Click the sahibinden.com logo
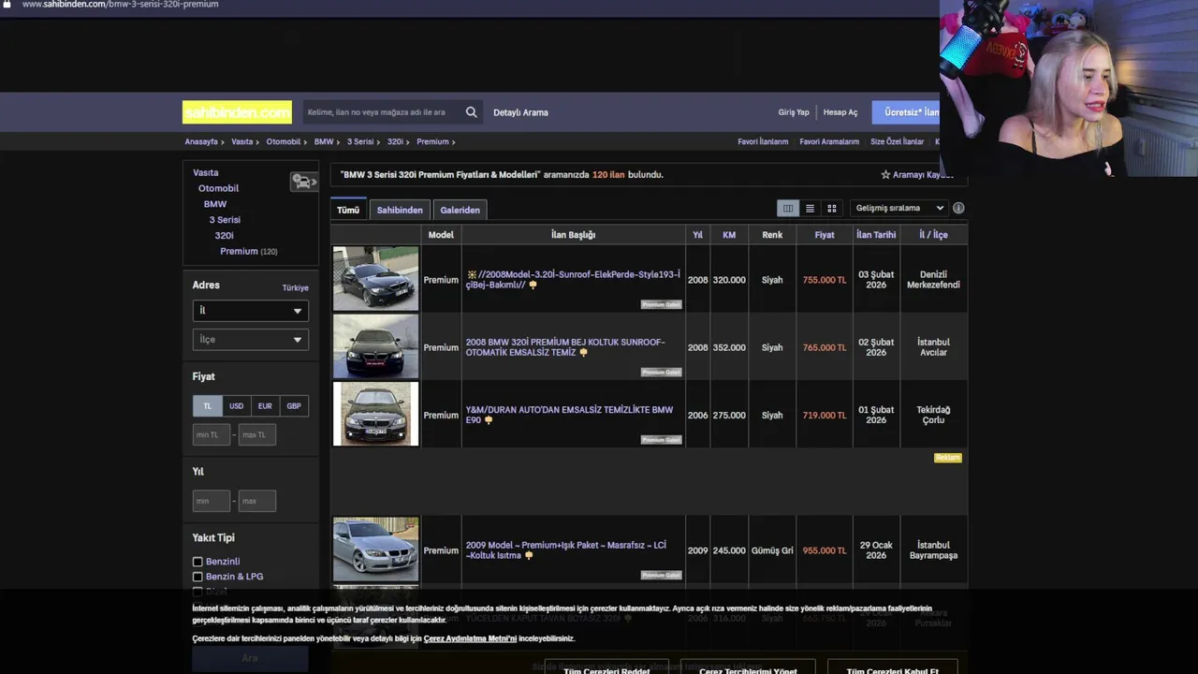Viewport: 1198px width, 674px height. [x=237, y=112]
